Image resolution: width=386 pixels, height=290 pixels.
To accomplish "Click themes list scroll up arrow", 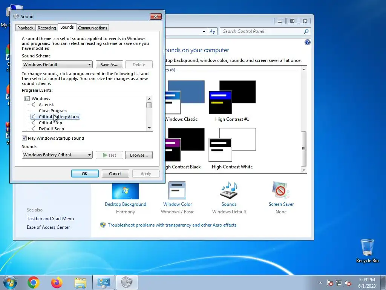I will 304,69.
